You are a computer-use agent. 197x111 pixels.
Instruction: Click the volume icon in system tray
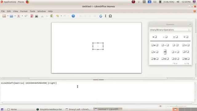(178, 2)
